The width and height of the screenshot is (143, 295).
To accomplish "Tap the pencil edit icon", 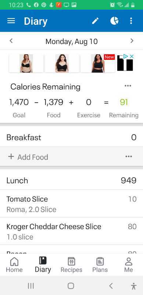I will [x=95, y=21].
